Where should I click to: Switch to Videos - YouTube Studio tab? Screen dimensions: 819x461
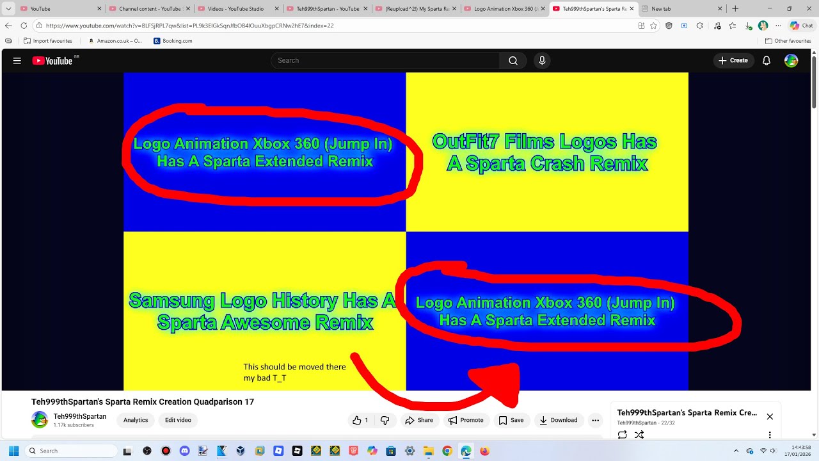(237, 9)
